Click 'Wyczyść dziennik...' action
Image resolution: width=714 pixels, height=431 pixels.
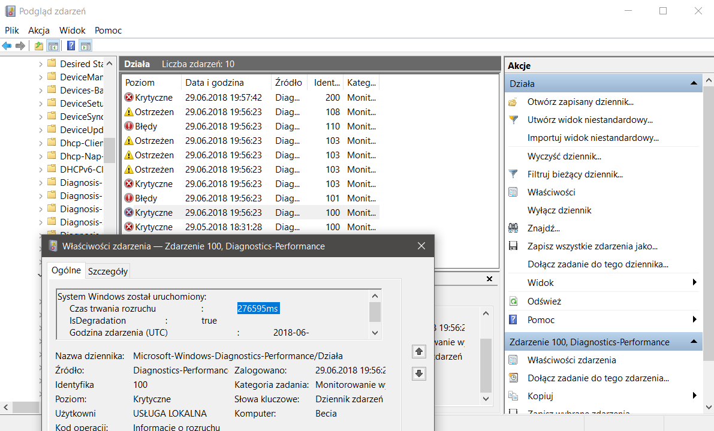point(564,156)
